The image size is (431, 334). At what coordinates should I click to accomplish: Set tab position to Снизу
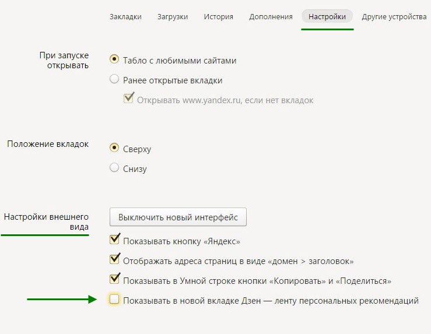[114, 168]
